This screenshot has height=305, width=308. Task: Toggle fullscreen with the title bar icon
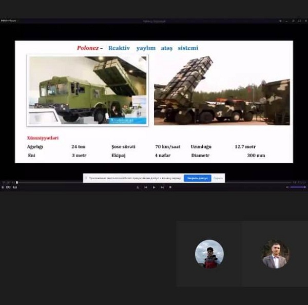(x=300, y=21)
